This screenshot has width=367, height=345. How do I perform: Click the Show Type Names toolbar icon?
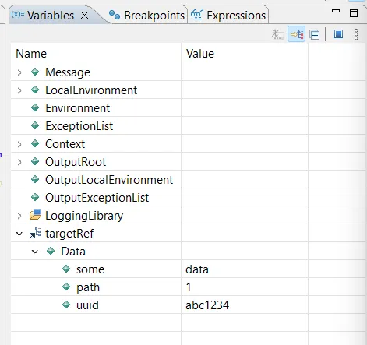click(x=278, y=34)
